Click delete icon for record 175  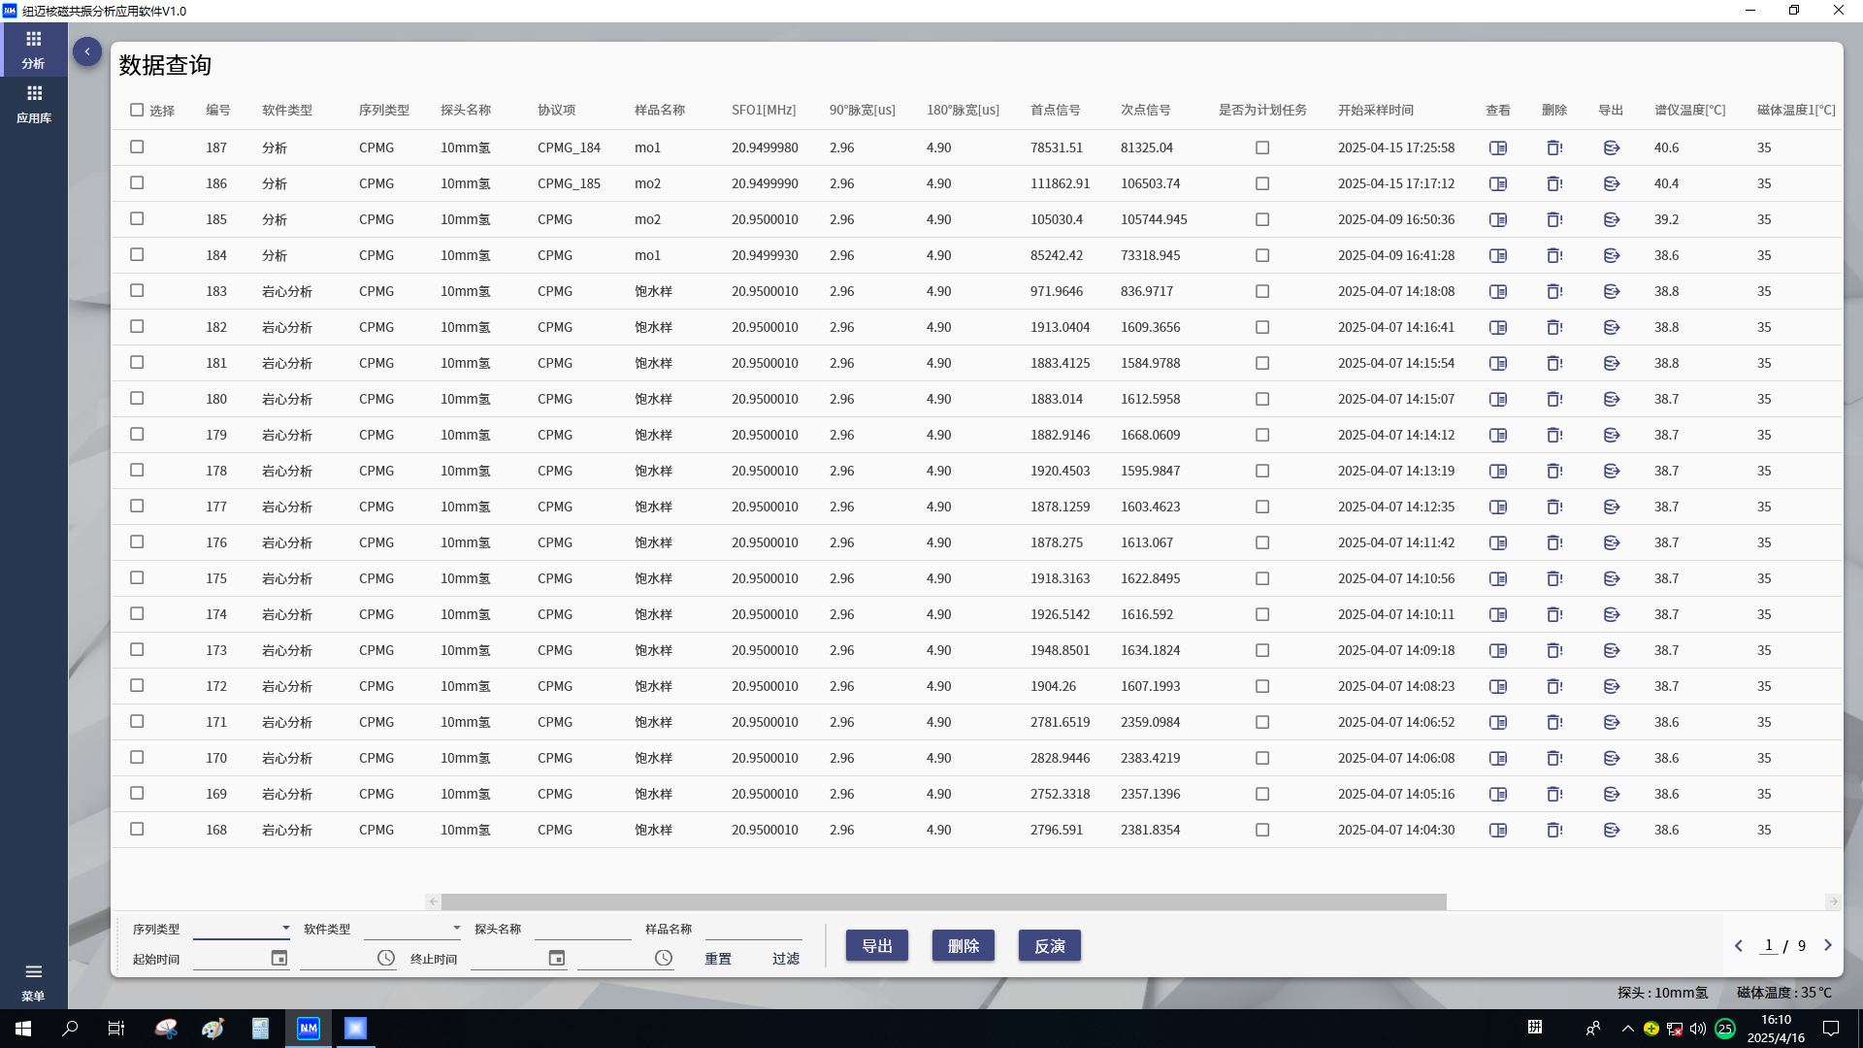(1554, 579)
